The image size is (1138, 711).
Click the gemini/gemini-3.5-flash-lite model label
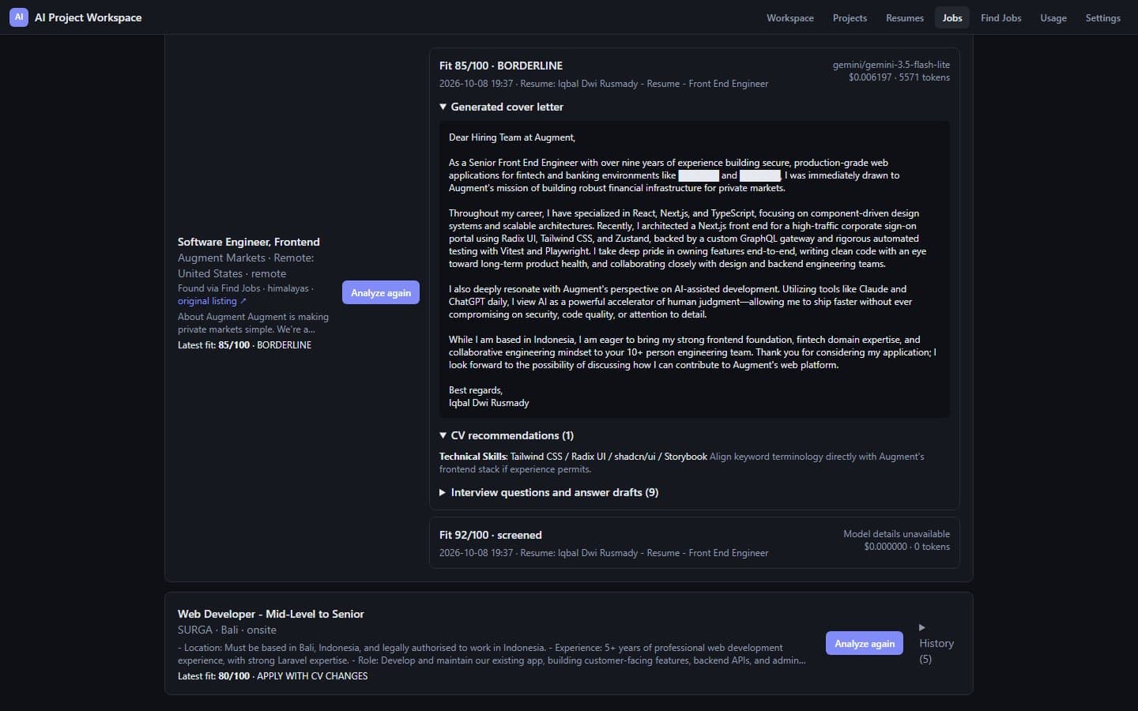891,65
